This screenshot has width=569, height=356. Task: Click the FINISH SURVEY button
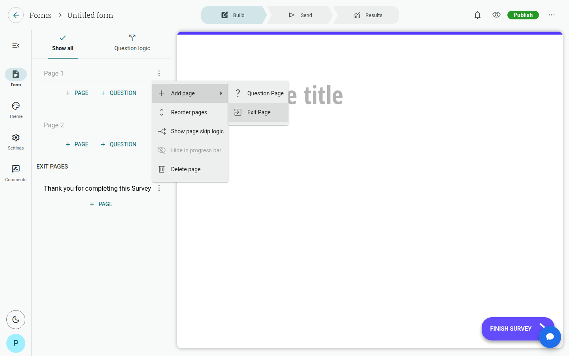pyautogui.click(x=518, y=329)
